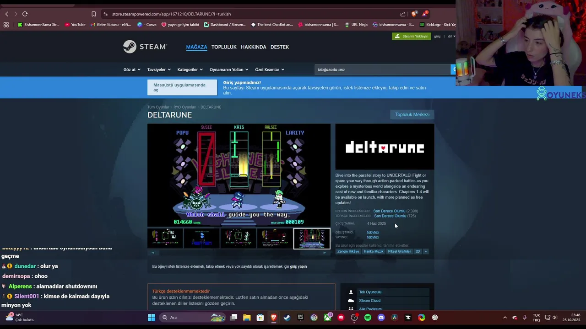Image resolution: width=586 pixels, height=329 pixels.
Task: Open the DESTEK page
Action: [x=280, y=47]
